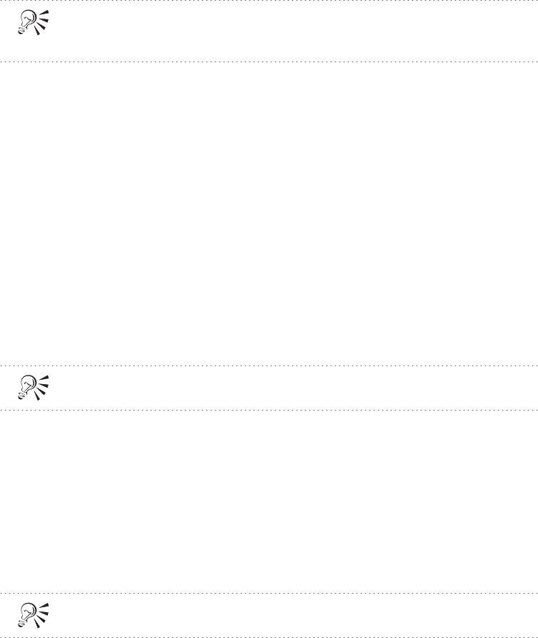Select the light rays beside the topmost bulb

[x=42, y=23]
